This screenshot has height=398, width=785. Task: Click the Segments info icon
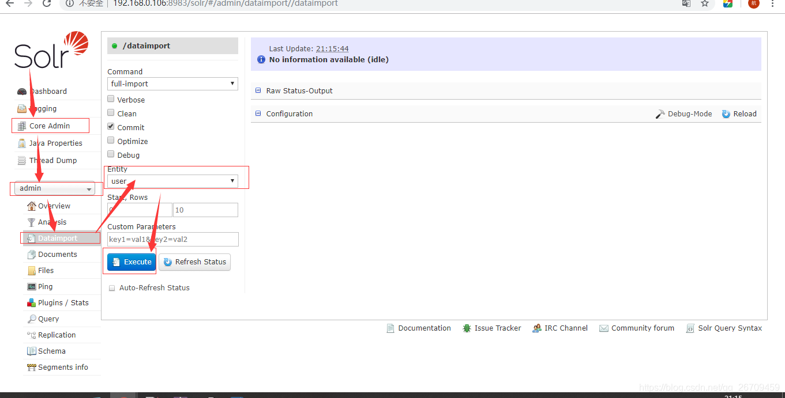32,367
